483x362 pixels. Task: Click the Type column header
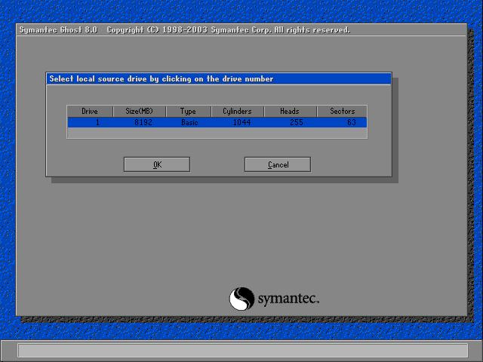coord(188,111)
